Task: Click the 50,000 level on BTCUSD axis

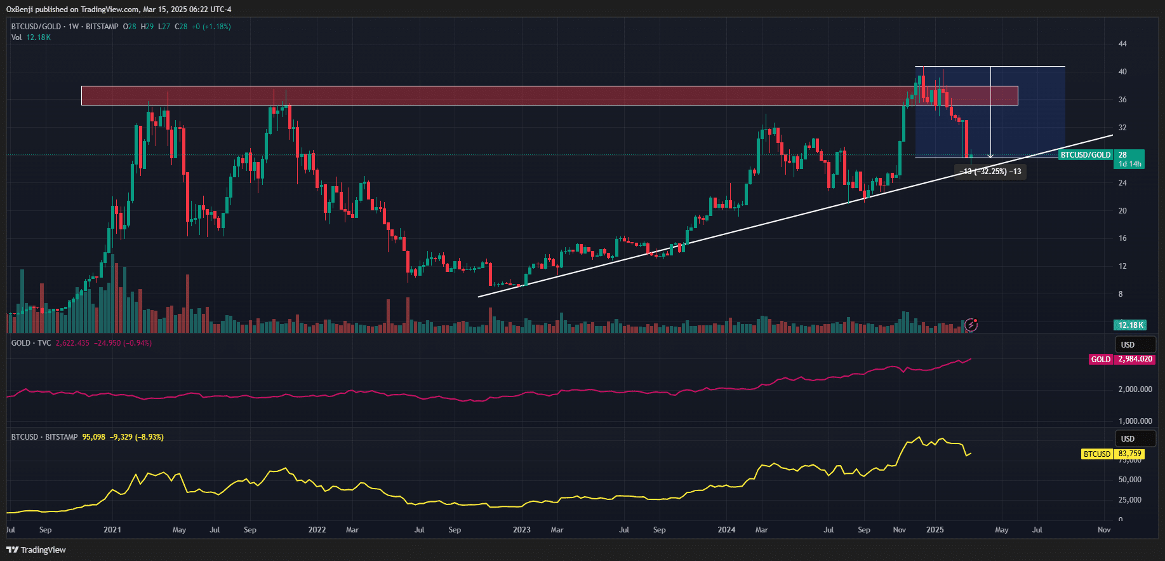Action: pyautogui.click(x=1130, y=480)
